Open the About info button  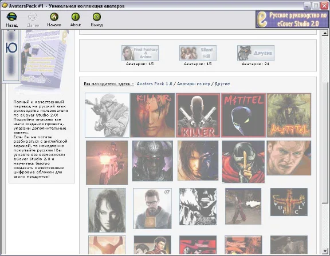(76, 20)
